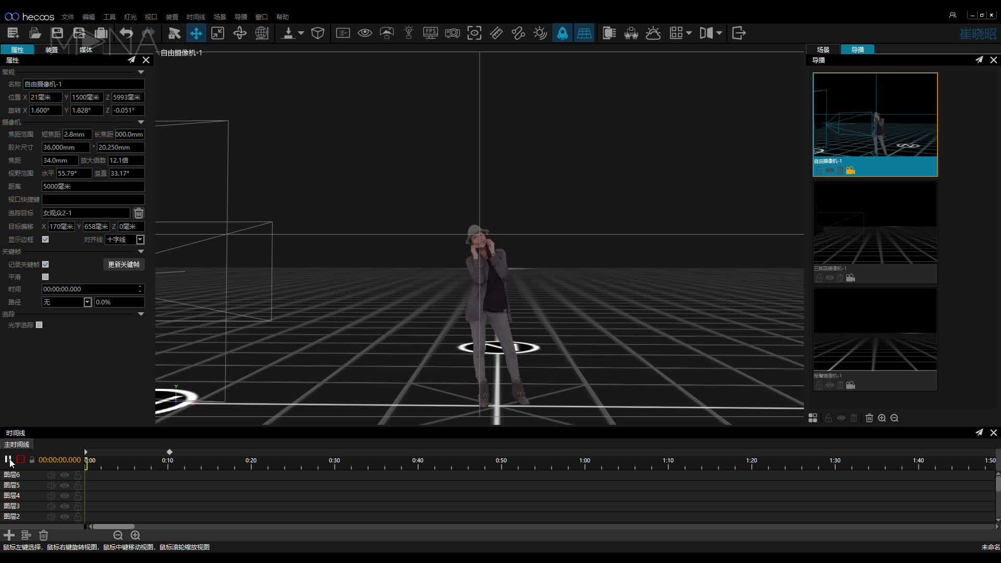1001x563 pixels.
Task: Uncheck the 显示边框 checkbox
Action: (45, 239)
